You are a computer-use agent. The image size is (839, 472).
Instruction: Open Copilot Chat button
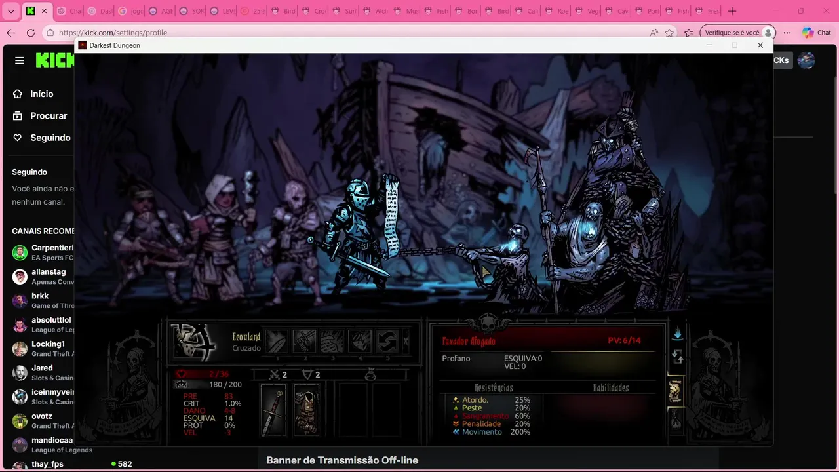[817, 33]
